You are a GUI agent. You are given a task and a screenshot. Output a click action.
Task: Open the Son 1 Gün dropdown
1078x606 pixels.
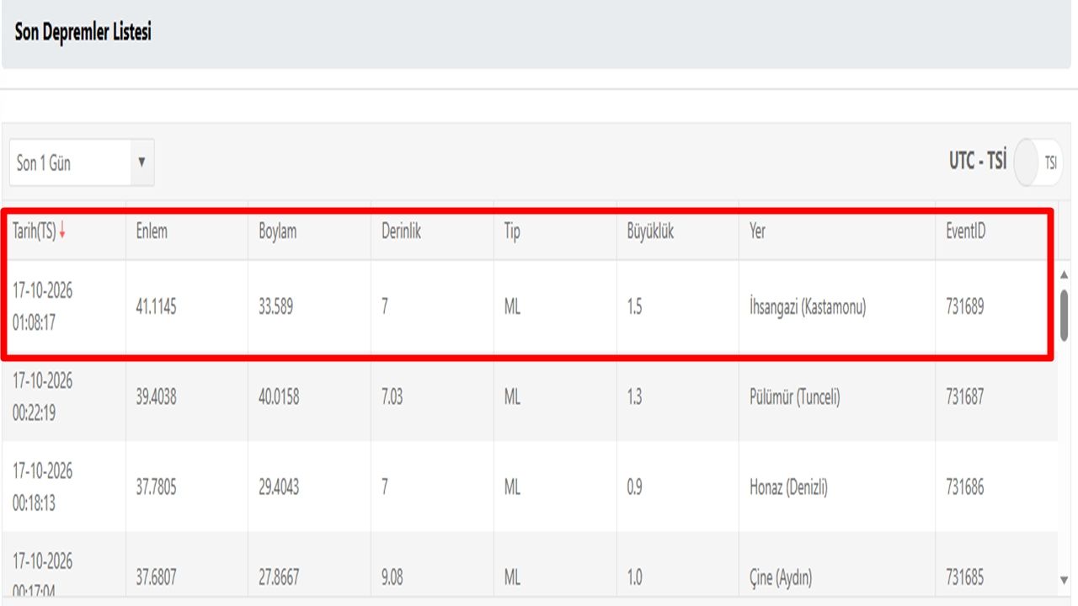pyautogui.click(x=82, y=162)
